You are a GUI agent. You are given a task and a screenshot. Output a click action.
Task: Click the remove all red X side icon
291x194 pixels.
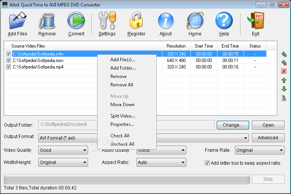(284, 71)
